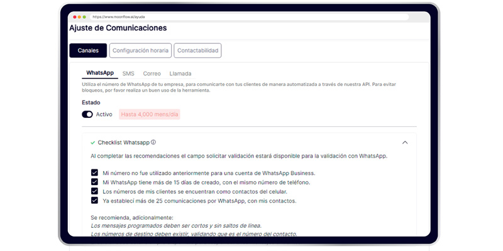The width and height of the screenshot is (503, 251).
Task: Switch to Contactabilidad tab
Action: [197, 51]
